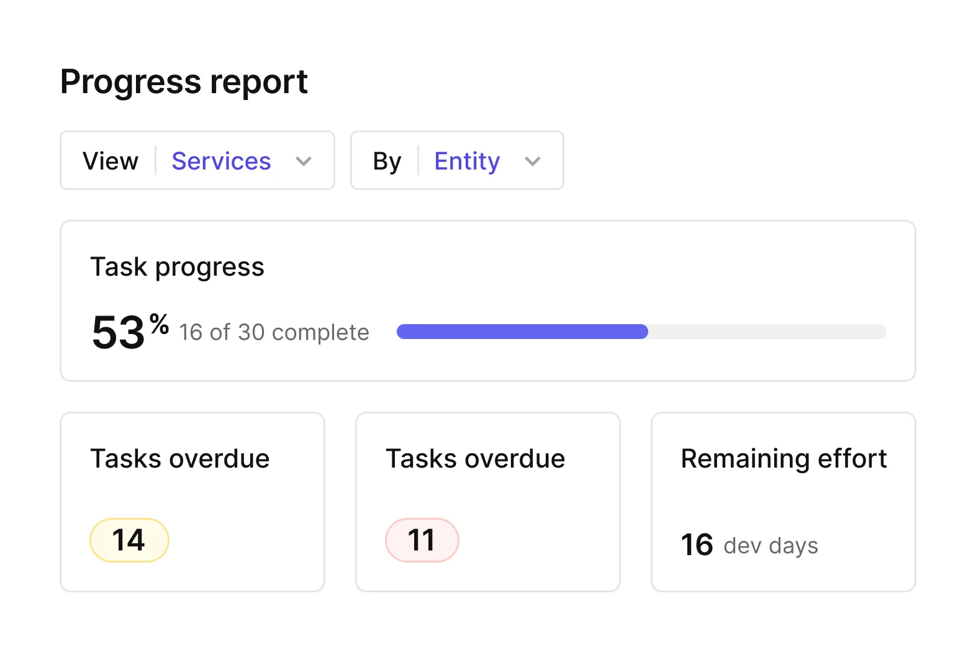The height and width of the screenshot is (652, 976).
Task: Click the 53% completion figure
Action: (x=129, y=332)
